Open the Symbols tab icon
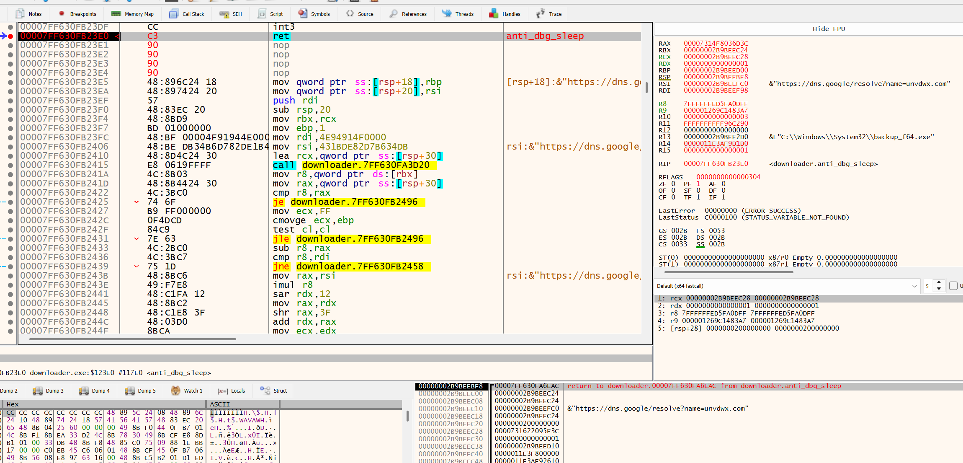 303,13
